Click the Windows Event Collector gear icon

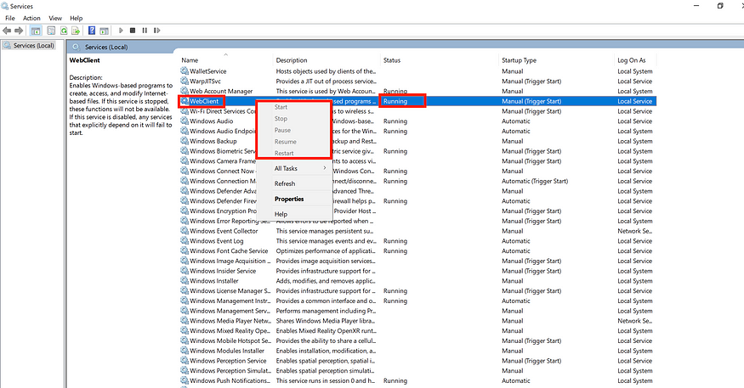(x=185, y=231)
